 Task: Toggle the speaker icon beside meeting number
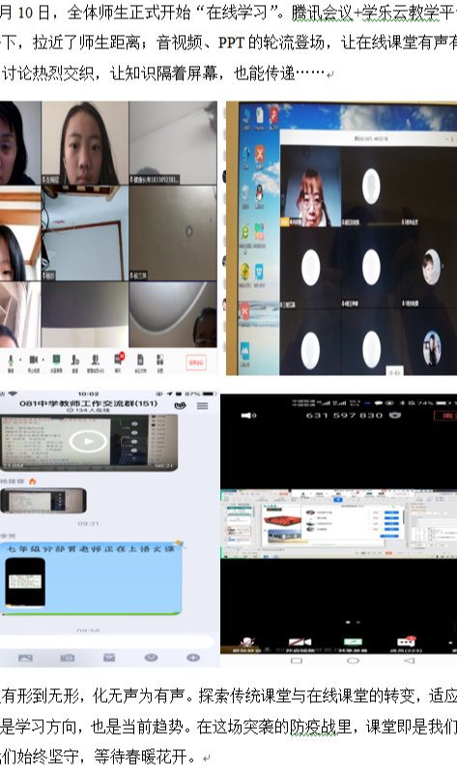coord(249,416)
